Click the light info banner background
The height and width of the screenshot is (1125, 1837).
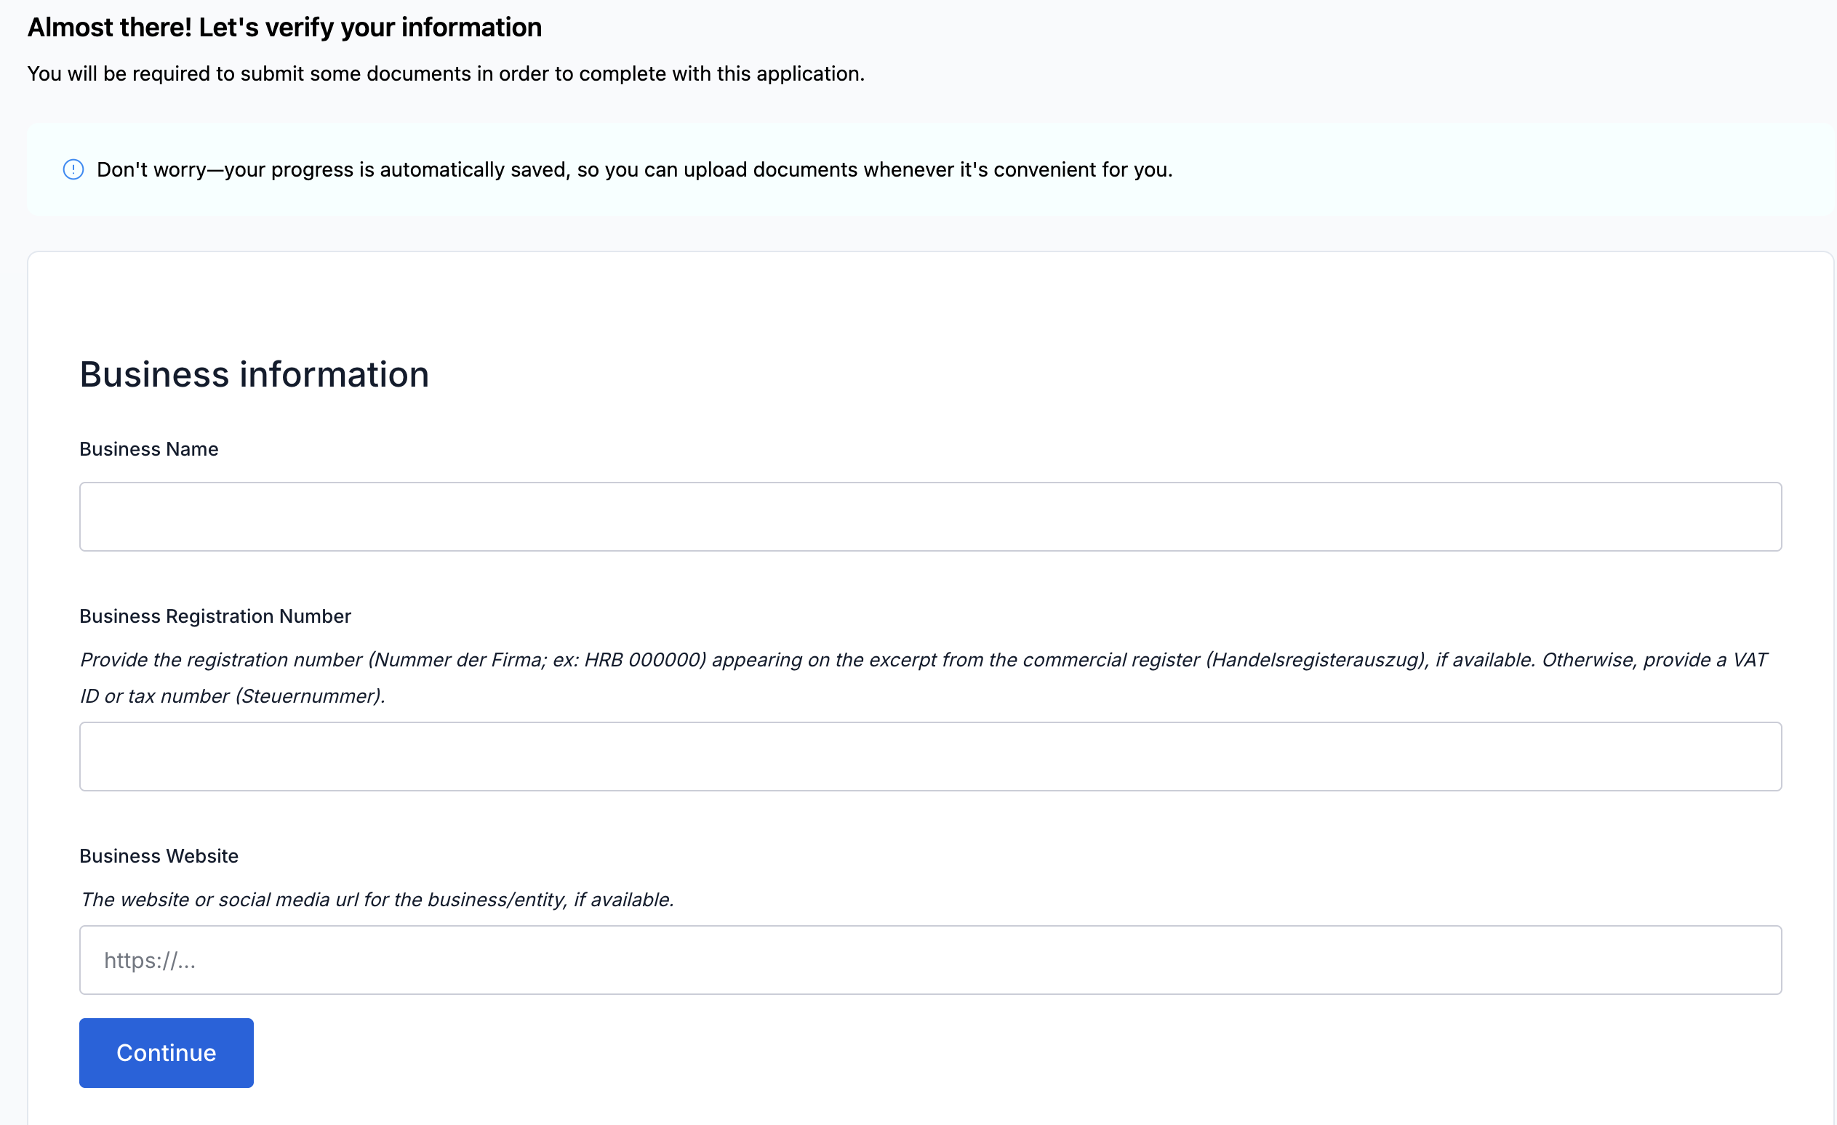(x=1491, y=170)
